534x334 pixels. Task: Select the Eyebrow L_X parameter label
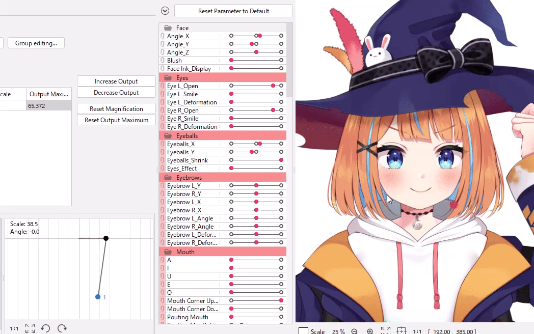[x=184, y=202]
